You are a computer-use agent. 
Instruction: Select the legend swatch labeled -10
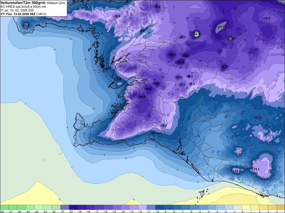(160, 207)
